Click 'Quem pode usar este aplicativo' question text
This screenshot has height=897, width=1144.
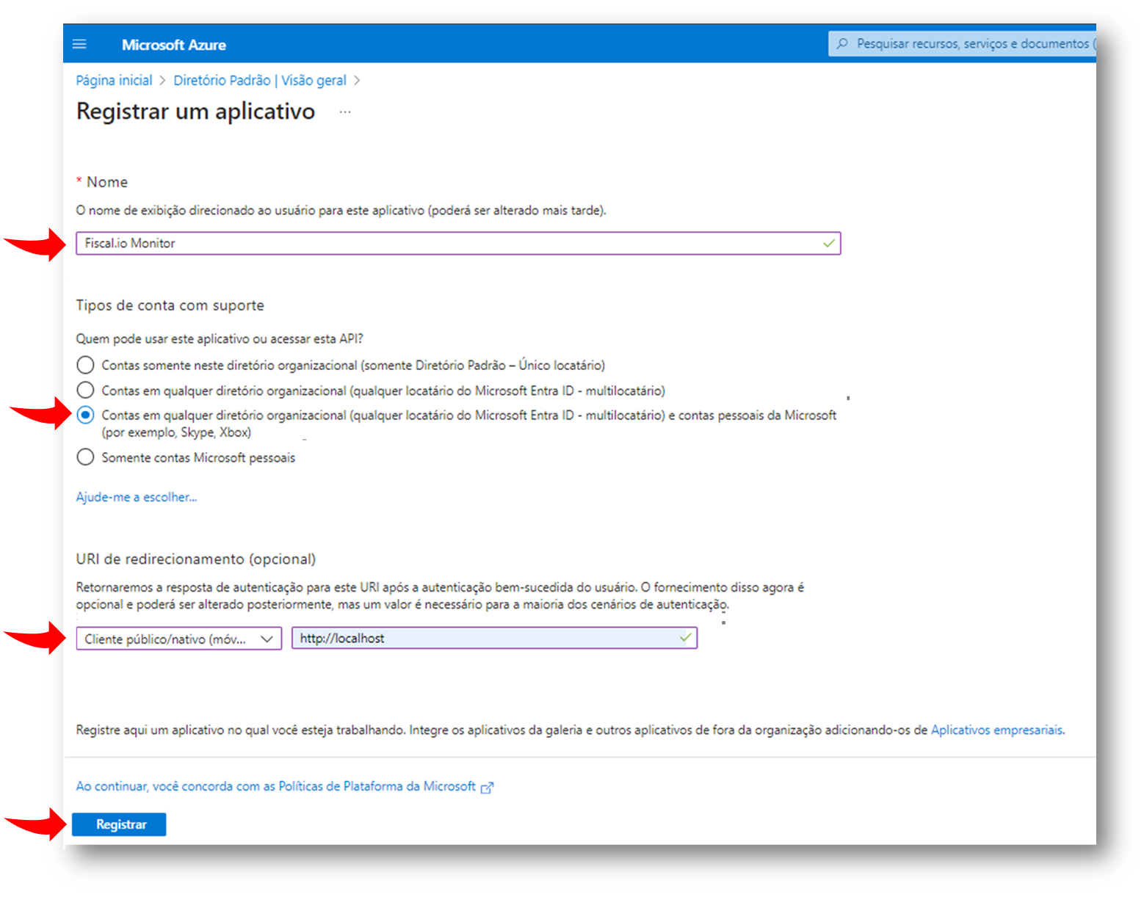click(220, 338)
